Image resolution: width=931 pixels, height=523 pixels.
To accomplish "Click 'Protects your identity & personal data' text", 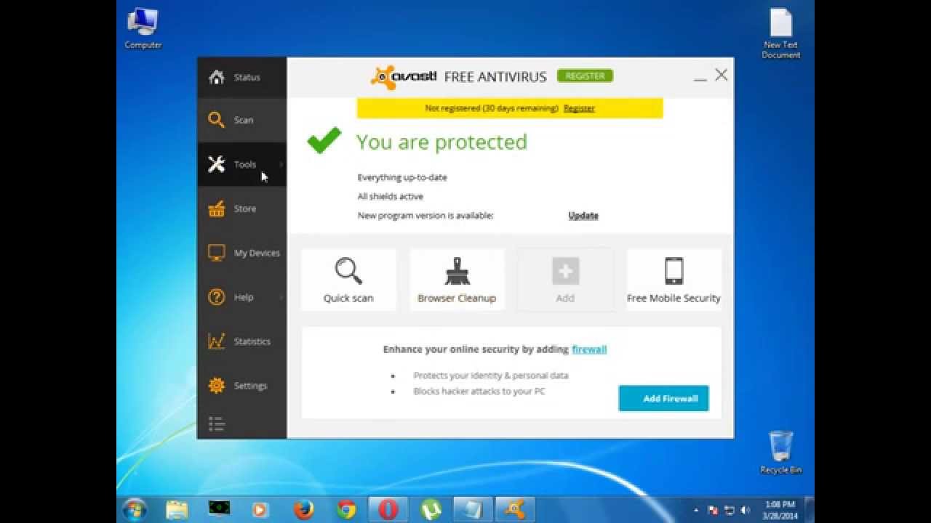I will click(x=491, y=376).
